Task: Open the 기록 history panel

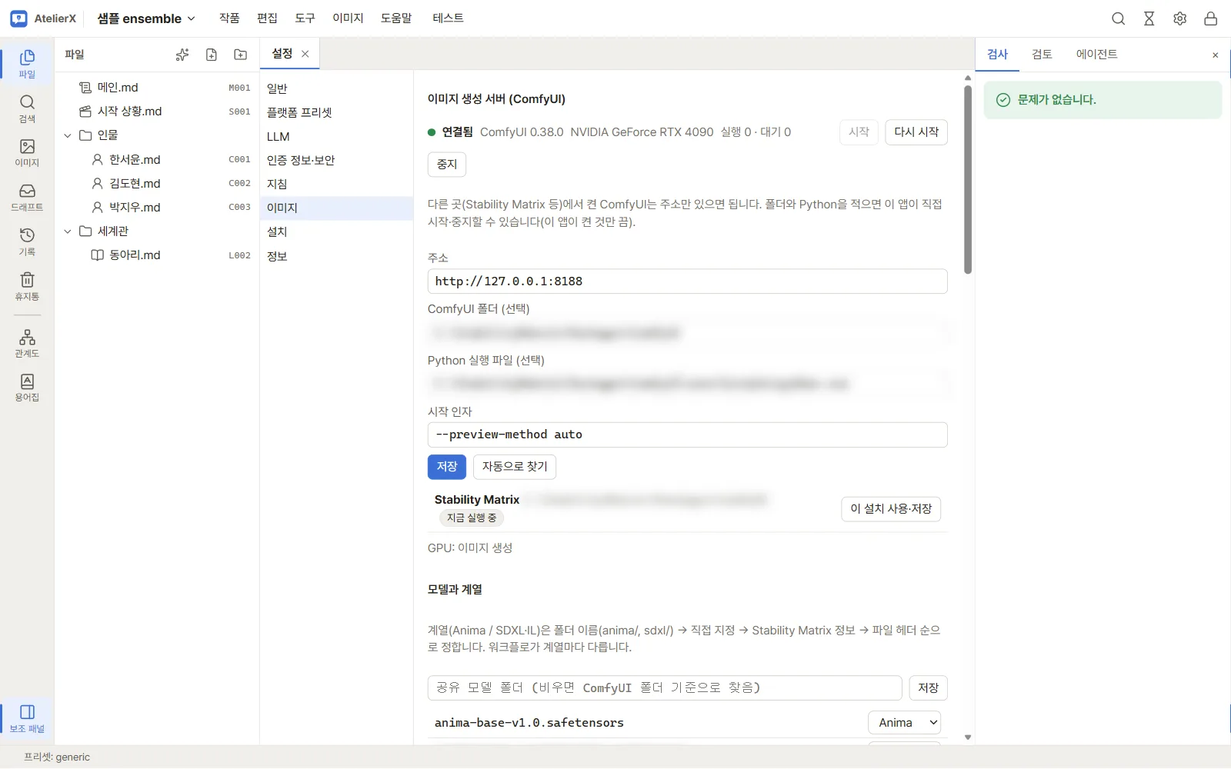Action: pos(27,241)
